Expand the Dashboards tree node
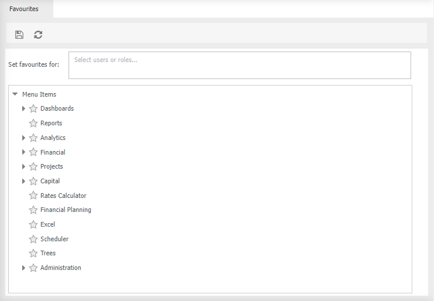This screenshot has width=434, height=301. [x=23, y=108]
